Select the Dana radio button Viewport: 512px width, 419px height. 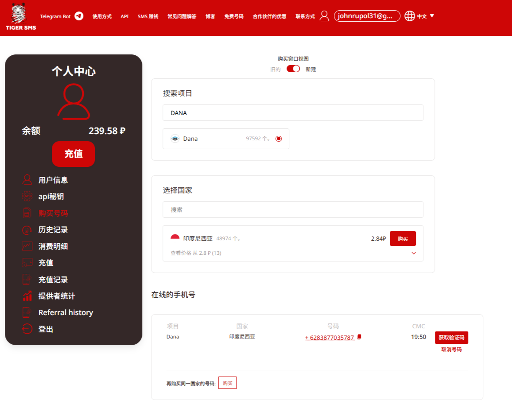279,138
